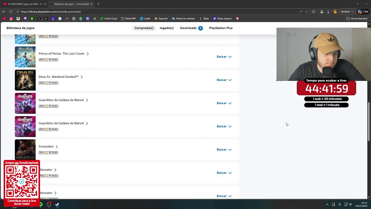Open the volume speaker tray icon

tap(350, 204)
